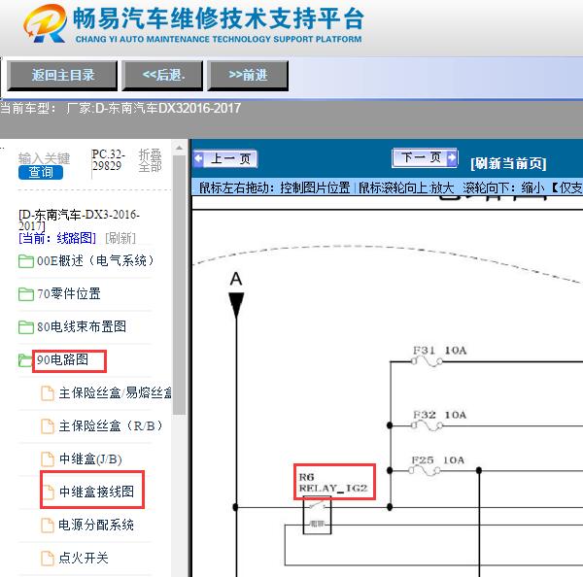Click document icon of 主保险丝盒（R/B）
The height and width of the screenshot is (577, 583).
click(48, 426)
